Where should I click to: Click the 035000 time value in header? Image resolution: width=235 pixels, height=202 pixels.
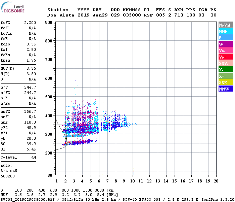coord(132,15)
